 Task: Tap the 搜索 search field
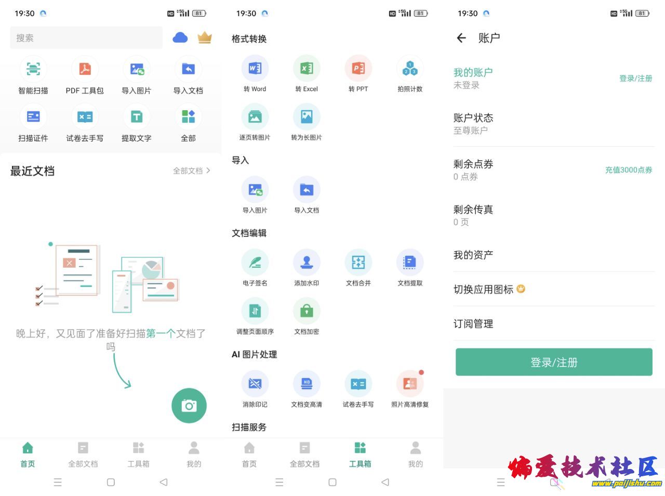point(86,38)
